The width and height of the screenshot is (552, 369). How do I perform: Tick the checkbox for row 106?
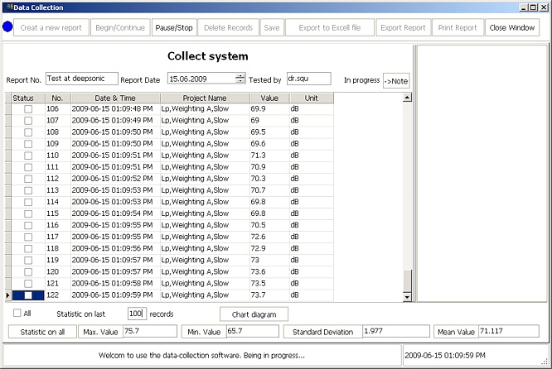28,109
